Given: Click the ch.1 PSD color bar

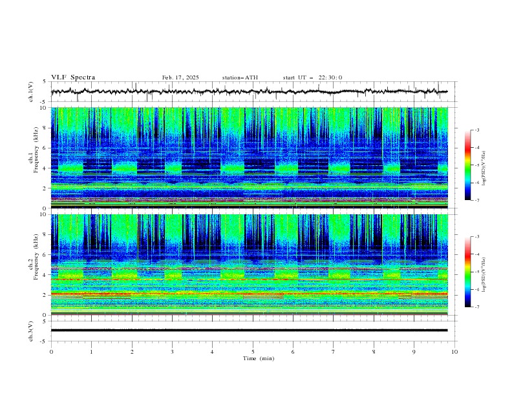Looking at the screenshot, I should point(467,165).
